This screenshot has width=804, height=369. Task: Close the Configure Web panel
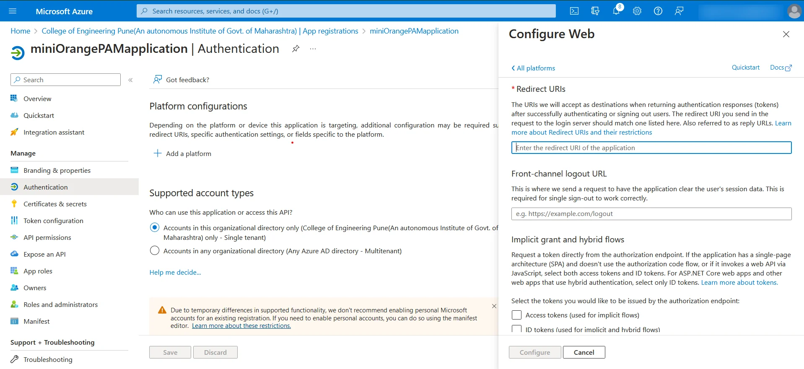pyautogui.click(x=786, y=34)
